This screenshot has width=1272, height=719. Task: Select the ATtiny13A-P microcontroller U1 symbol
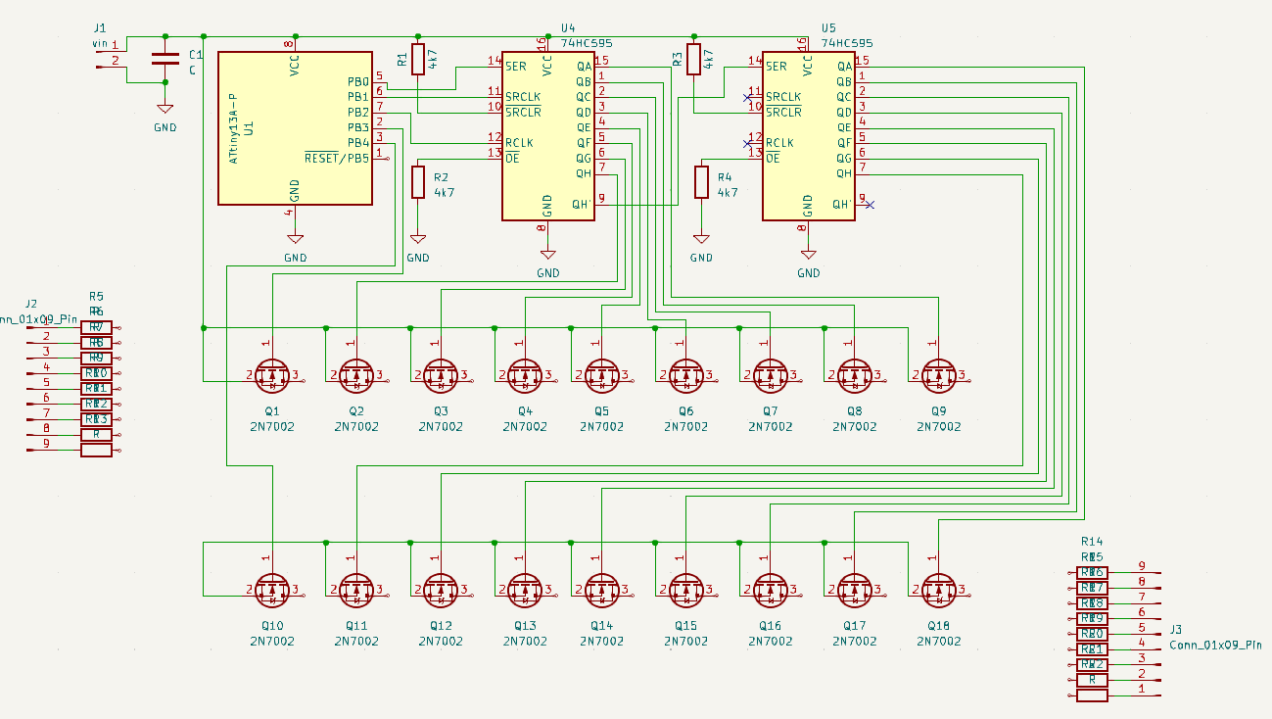tap(294, 128)
